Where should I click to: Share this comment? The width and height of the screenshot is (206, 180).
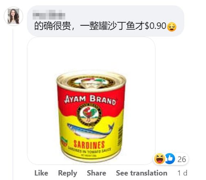pyautogui.click(x=96, y=173)
